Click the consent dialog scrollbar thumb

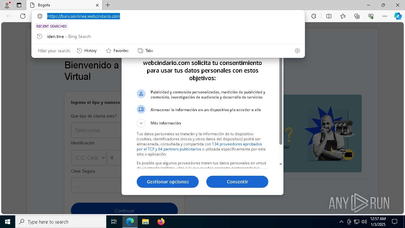click(x=281, y=101)
